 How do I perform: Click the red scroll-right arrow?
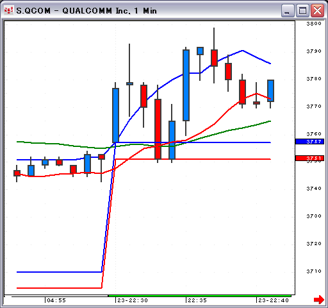coord(319,300)
